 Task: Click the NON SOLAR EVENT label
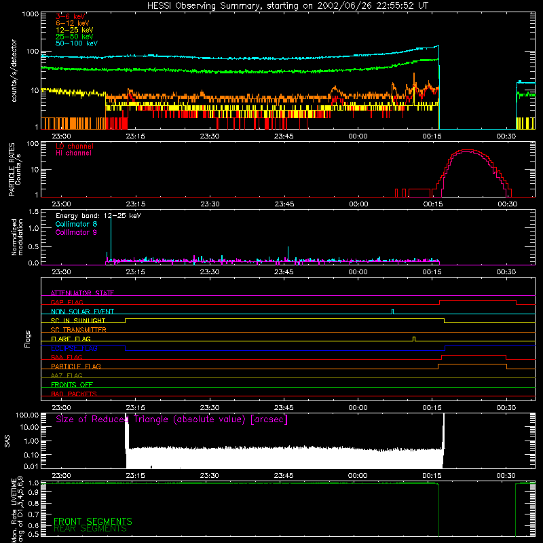(82, 312)
